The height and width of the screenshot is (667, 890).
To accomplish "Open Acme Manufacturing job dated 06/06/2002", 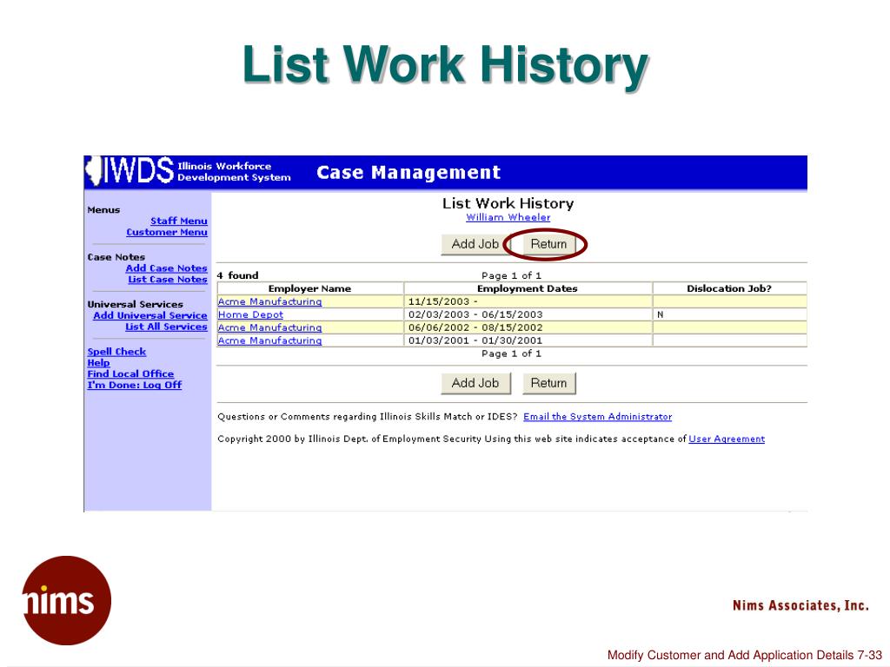I will (269, 327).
